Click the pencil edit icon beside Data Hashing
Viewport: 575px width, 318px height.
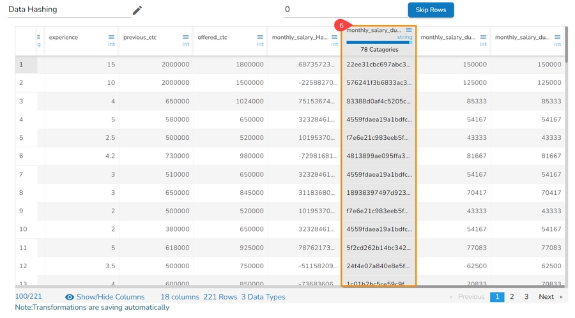[x=137, y=10]
